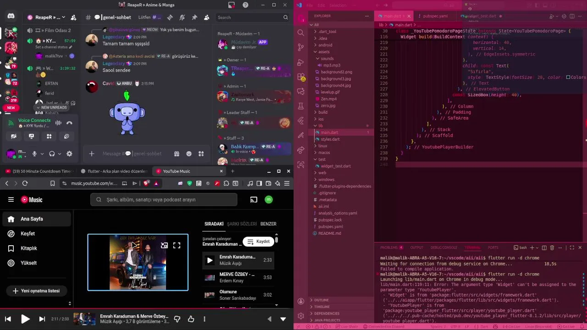Image resolution: width=587 pixels, height=330 pixels.
Task: Toggle Discord channel notification mute
Action: (x=182, y=17)
